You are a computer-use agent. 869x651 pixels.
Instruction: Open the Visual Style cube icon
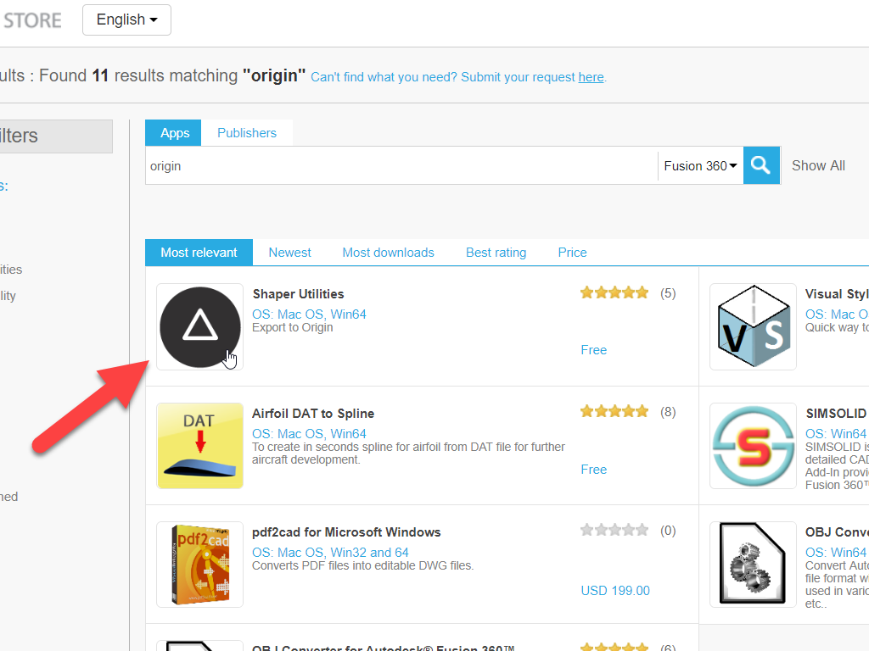[x=754, y=326]
